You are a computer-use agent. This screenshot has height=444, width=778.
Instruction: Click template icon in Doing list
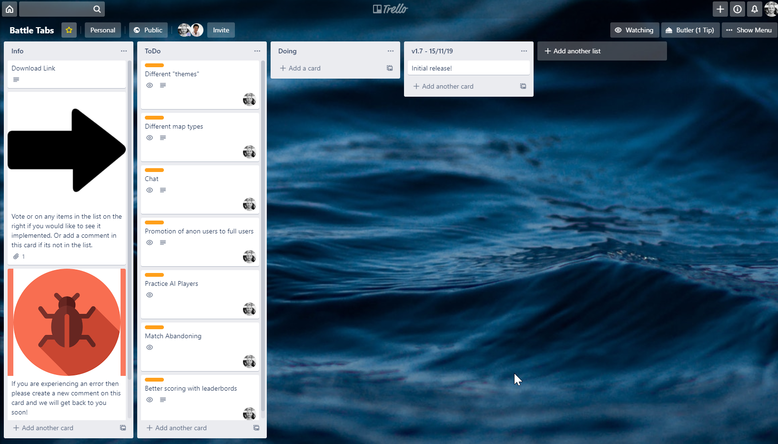tap(390, 68)
